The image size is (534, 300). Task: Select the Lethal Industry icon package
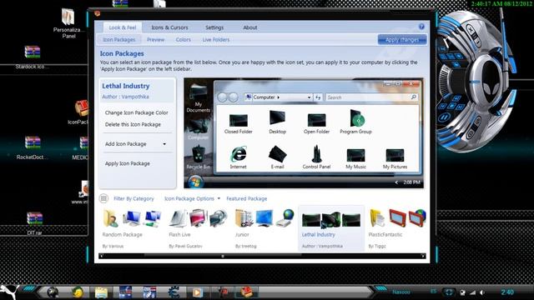(331, 227)
